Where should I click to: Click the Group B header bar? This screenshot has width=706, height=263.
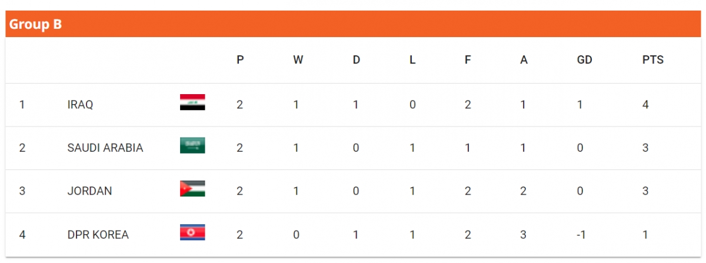click(353, 24)
